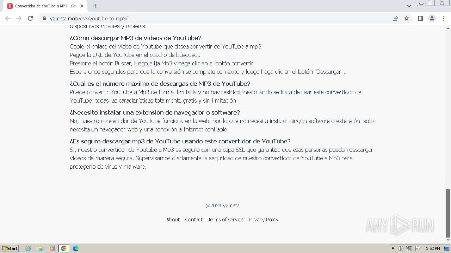Share this page using the share icon

[395, 18]
